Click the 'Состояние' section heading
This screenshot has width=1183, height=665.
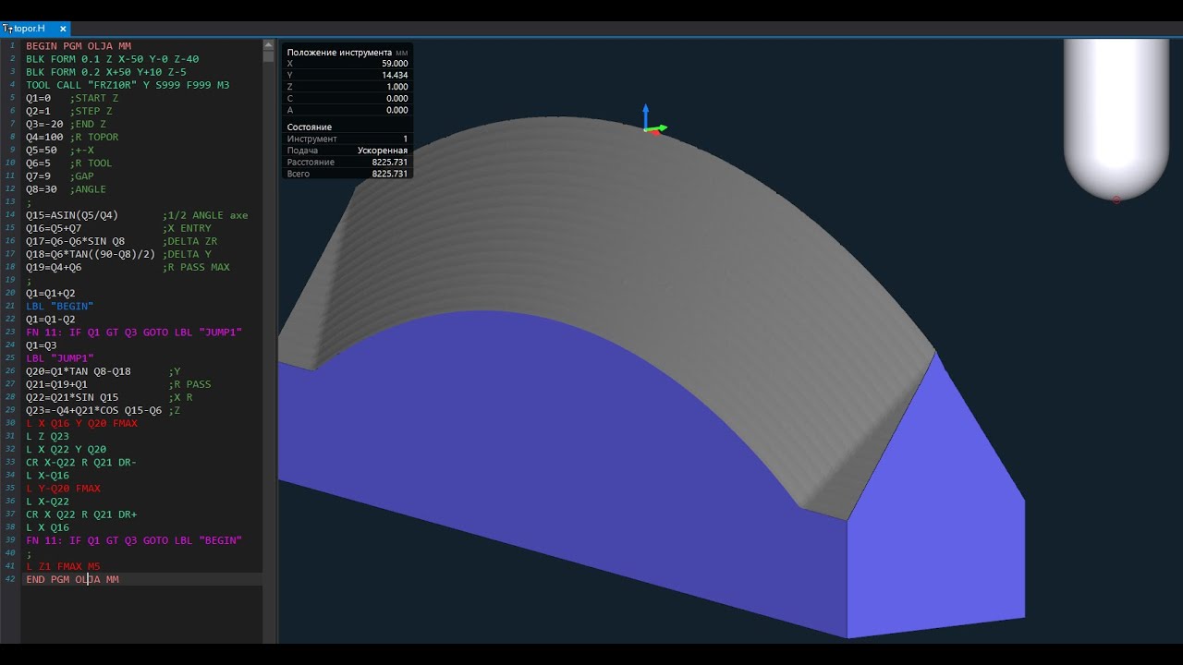[310, 127]
